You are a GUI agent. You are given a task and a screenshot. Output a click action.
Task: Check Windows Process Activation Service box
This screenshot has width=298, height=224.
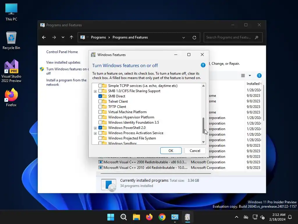100,133
